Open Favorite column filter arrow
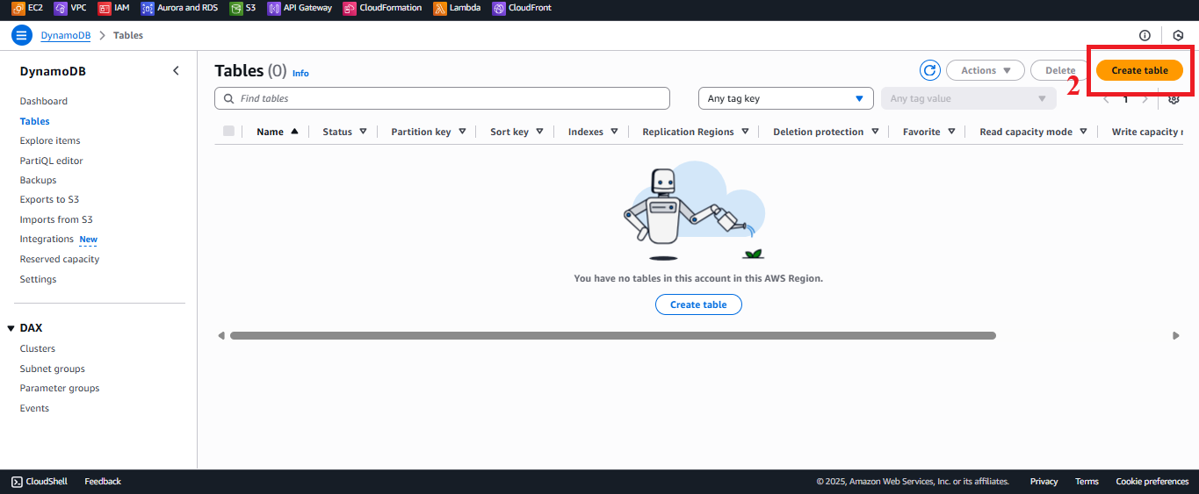This screenshot has width=1199, height=494. point(951,132)
